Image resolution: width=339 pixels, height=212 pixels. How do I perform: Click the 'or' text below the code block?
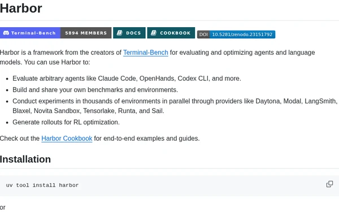coord(3,207)
